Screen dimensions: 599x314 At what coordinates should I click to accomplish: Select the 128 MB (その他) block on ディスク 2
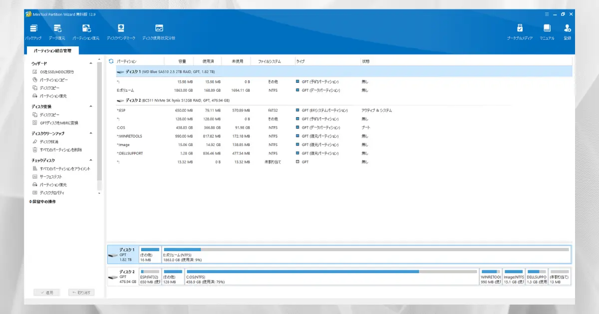pyautogui.click(x=173, y=277)
